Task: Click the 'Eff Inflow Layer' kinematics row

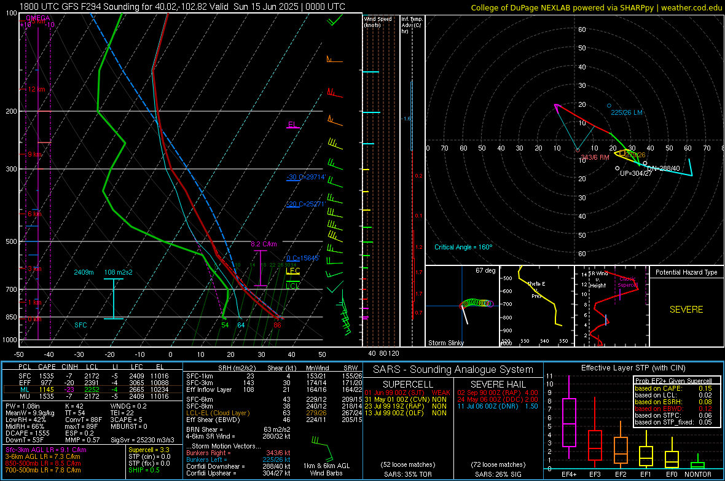Action: [x=274, y=389]
